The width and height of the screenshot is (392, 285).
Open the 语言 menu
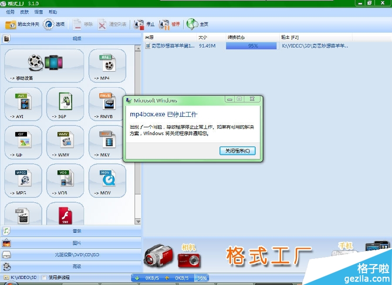(x=38, y=12)
